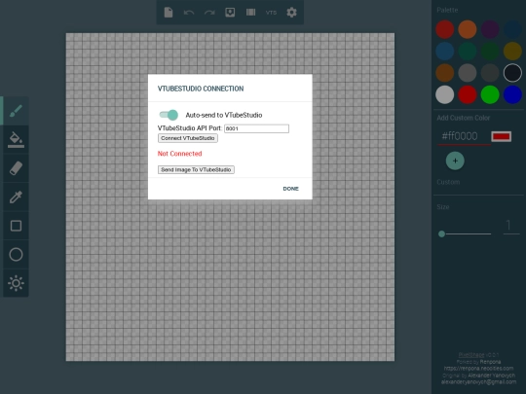The image size is (526, 394).
Task: Select the brightness lighten tool
Action: pos(16,283)
